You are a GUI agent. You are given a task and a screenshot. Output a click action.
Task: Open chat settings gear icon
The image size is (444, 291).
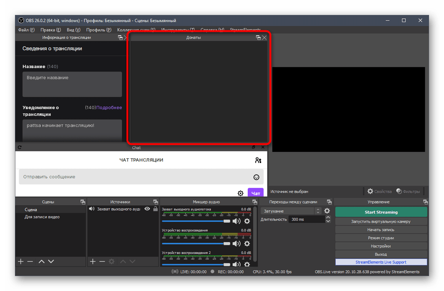click(240, 193)
